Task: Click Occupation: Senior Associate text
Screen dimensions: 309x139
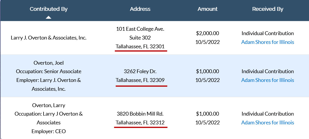Action: [49, 71]
